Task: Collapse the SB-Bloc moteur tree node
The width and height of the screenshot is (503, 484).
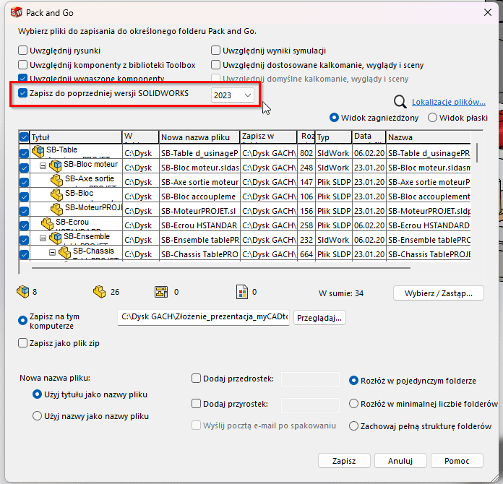Action: (43, 166)
